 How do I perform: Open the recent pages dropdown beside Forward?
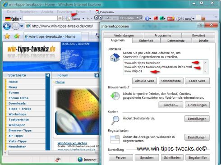[22, 26]
